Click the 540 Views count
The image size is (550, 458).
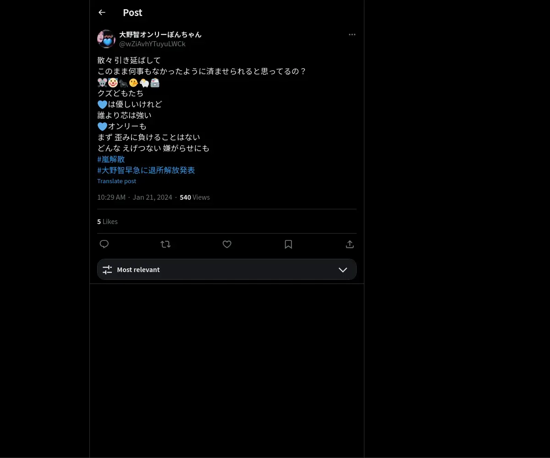point(195,197)
